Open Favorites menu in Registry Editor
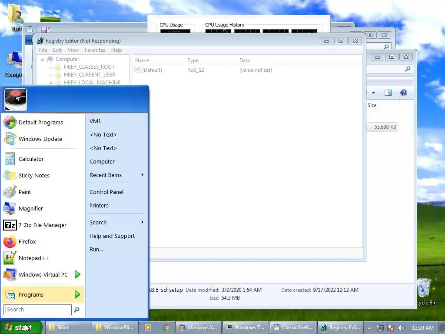 pos(95,50)
